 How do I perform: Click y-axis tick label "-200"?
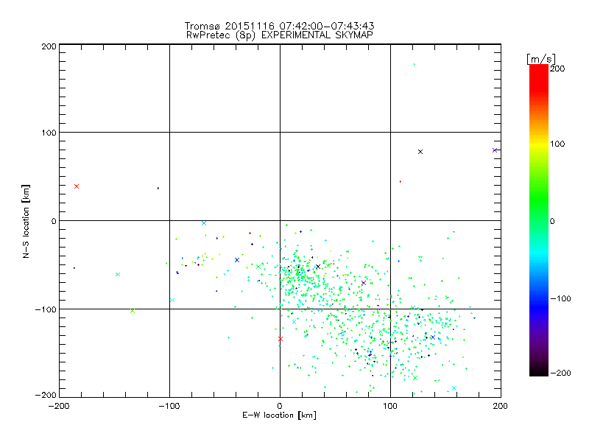[x=46, y=395]
